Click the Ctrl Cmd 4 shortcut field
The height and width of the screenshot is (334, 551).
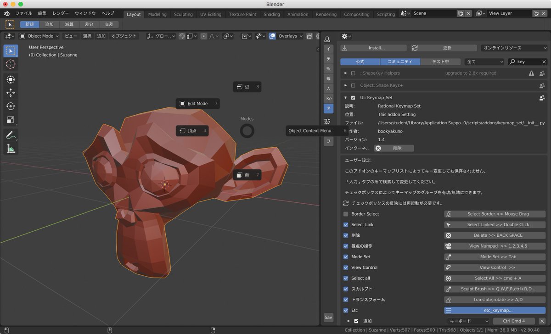[x=513, y=321]
